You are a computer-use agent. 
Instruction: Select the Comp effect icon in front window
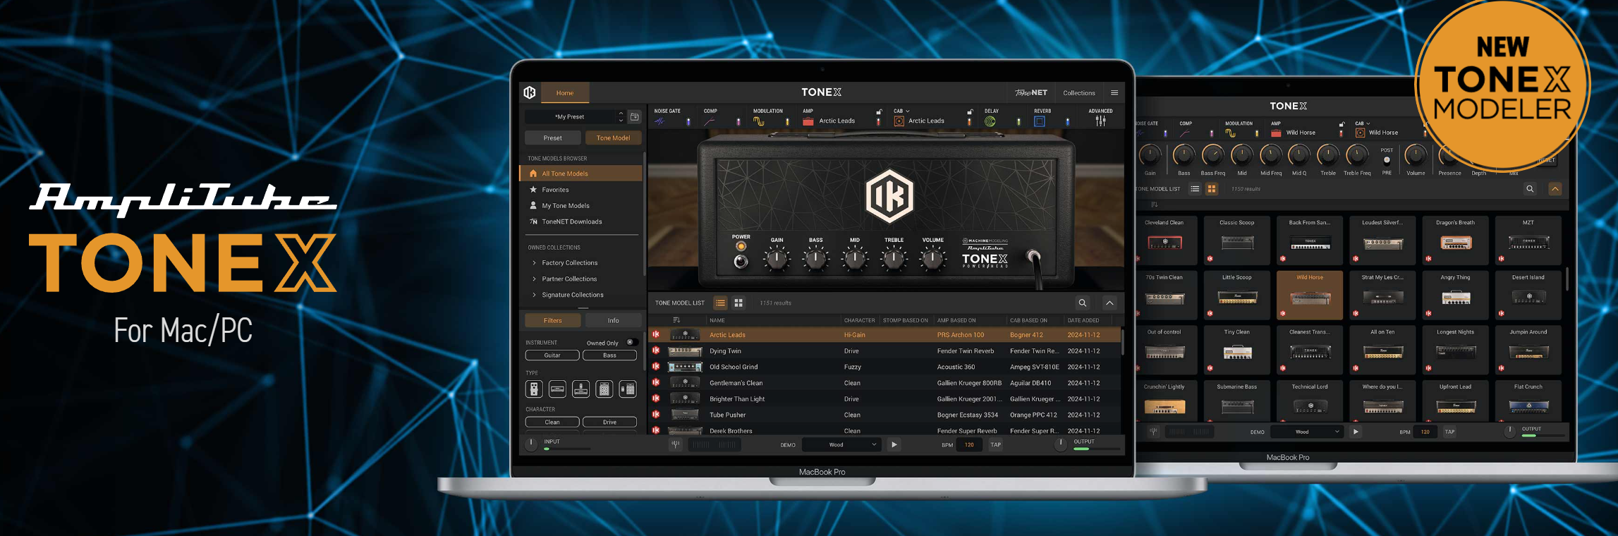(x=710, y=121)
